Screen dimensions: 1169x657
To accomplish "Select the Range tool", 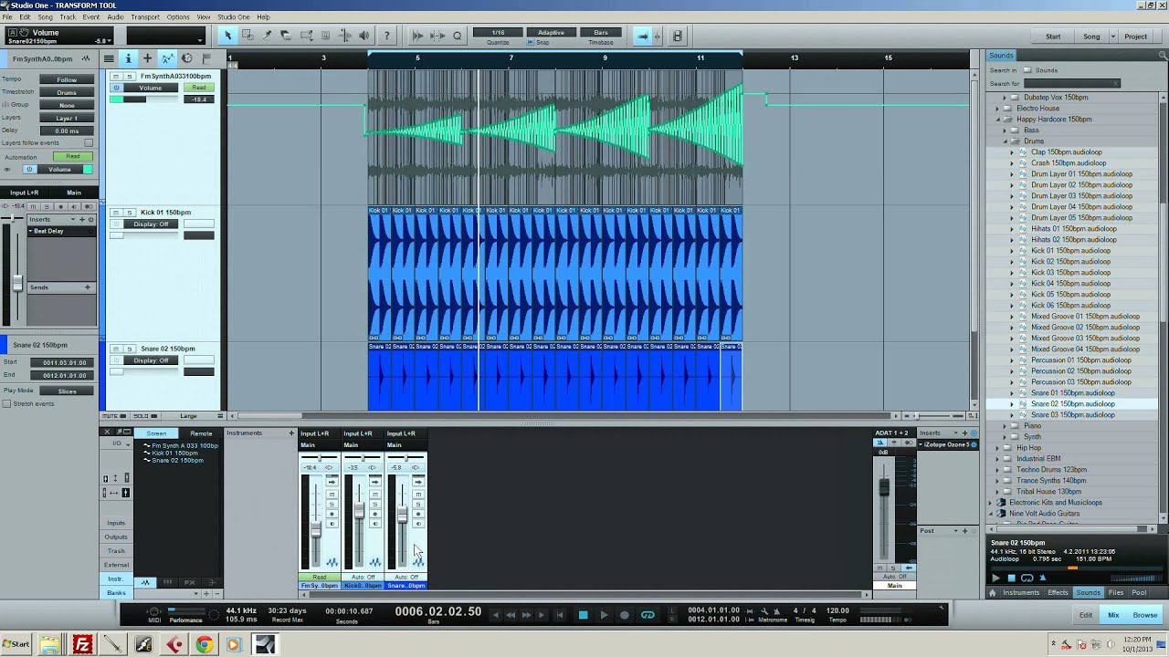I will coord(247,36).
